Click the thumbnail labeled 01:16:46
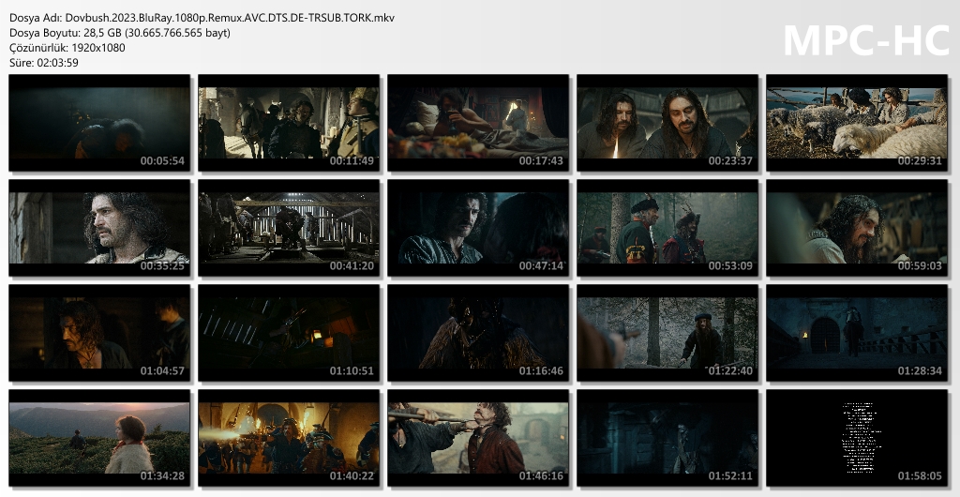Image resolution: width=960 pixels, height=497 pixels. [478, 333]
